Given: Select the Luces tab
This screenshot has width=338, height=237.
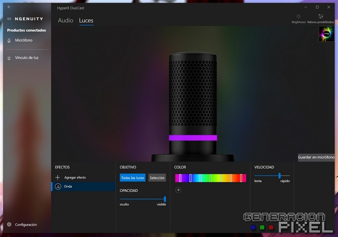Looking at the screenshot, I should [86, 21].
